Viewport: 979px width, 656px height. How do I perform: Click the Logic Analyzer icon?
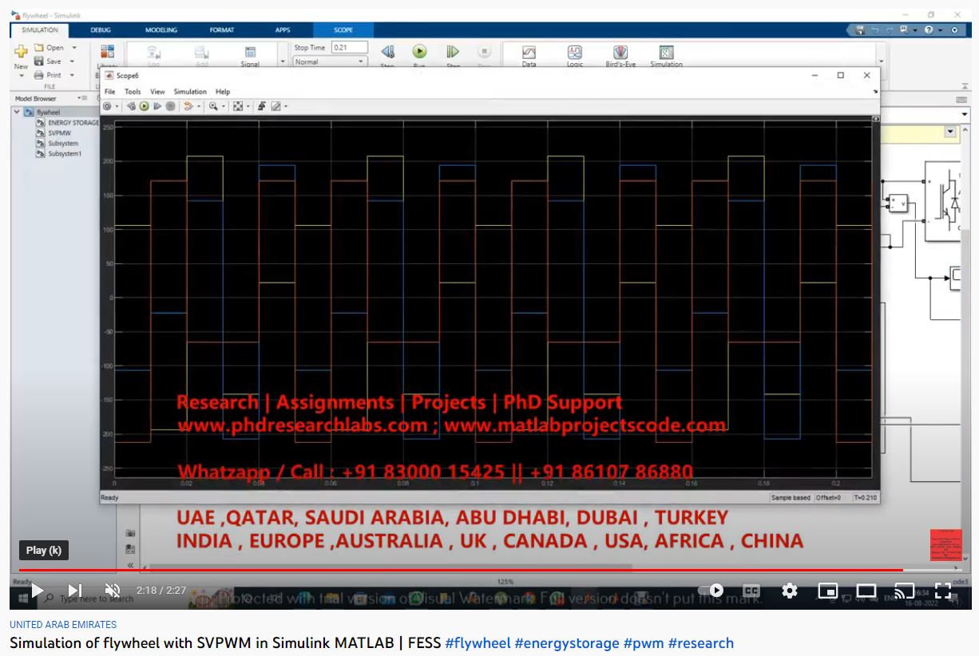coord(575,53)
